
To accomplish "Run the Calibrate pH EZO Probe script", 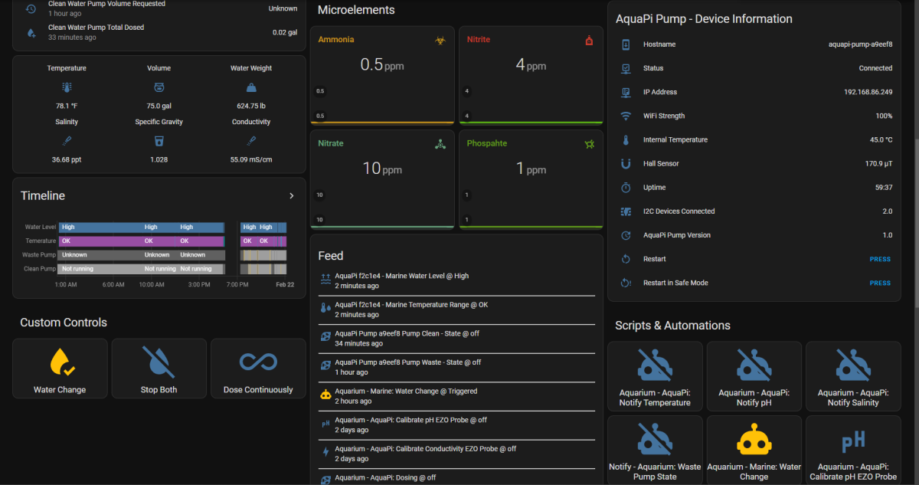I will [x=853, y=448].
